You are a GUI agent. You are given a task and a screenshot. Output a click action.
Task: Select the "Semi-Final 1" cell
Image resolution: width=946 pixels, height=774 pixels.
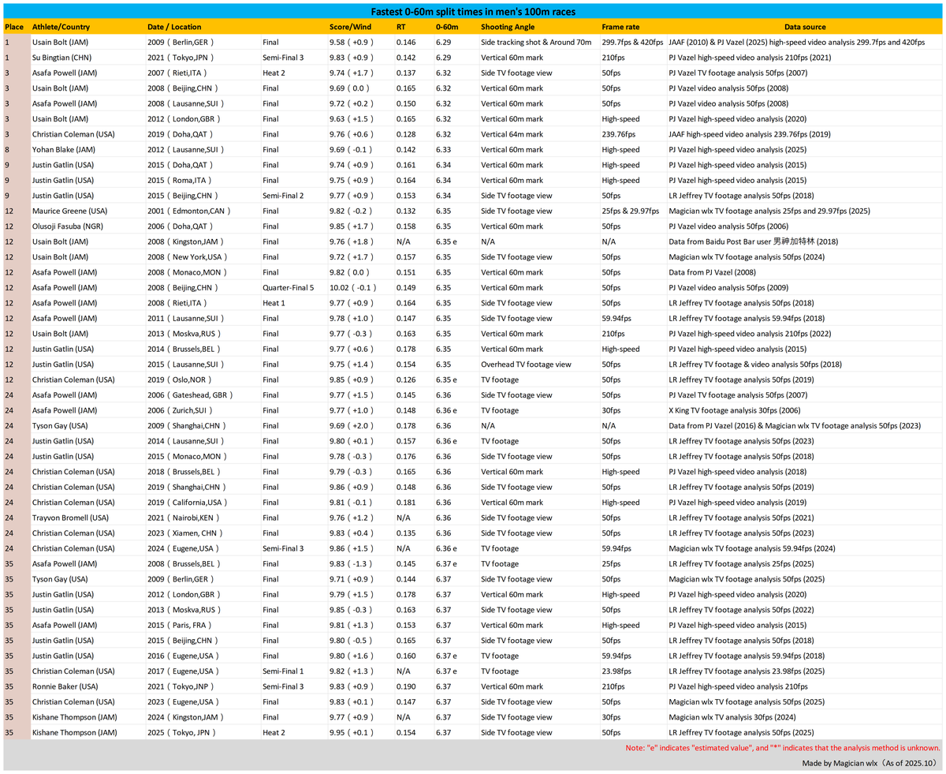tap(285, 671)
